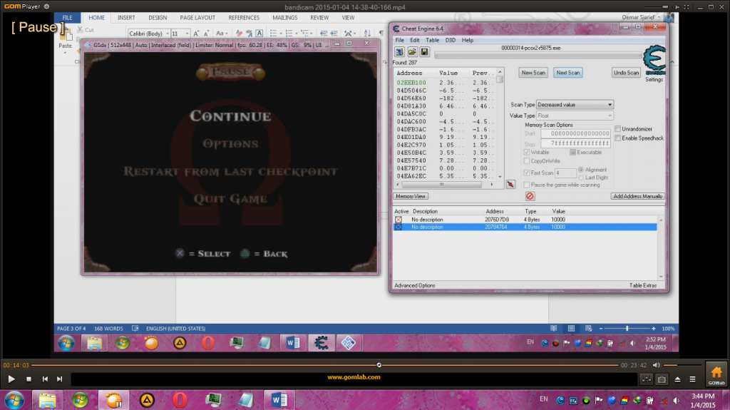The width and height of the screenshot is (730, 410).
Task: Adjust the GOM Player volume slider
Action: (x=682, y=365)
